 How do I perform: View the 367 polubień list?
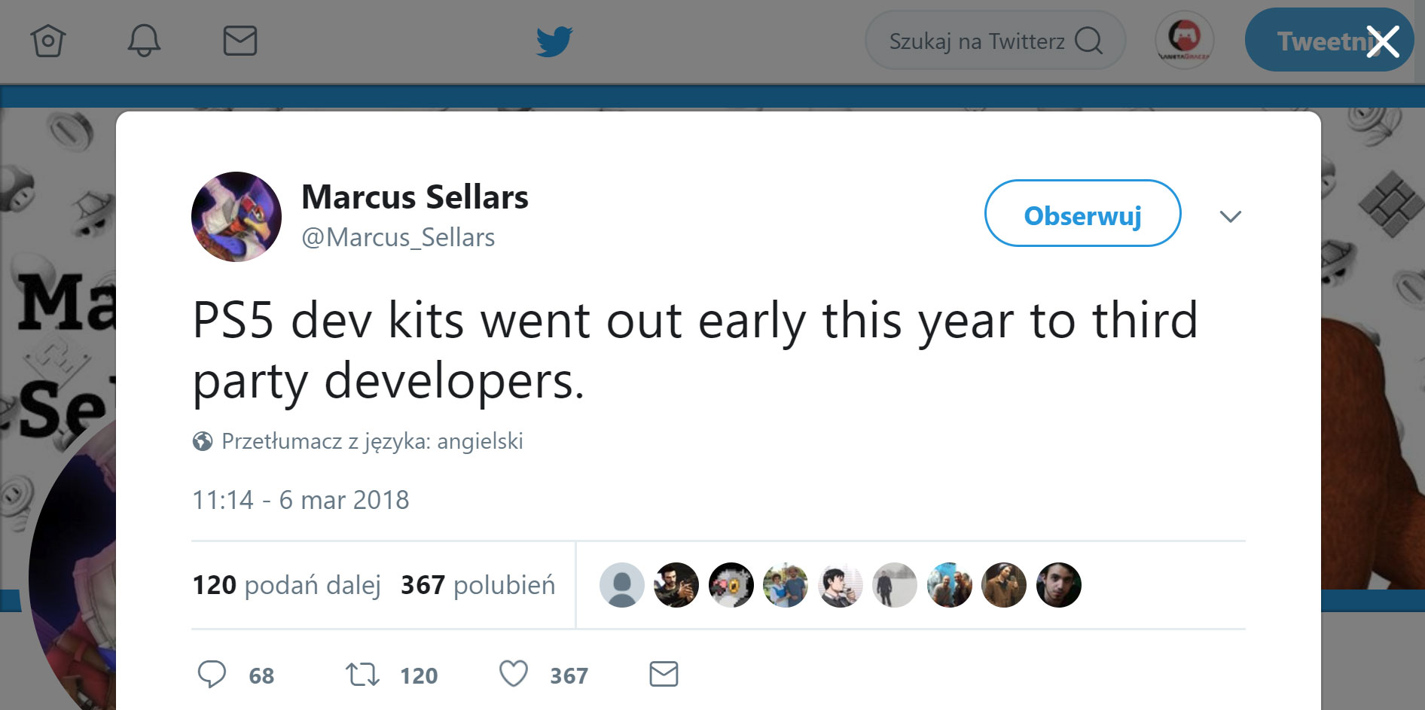pyautogui.click(x=478, y=585)
